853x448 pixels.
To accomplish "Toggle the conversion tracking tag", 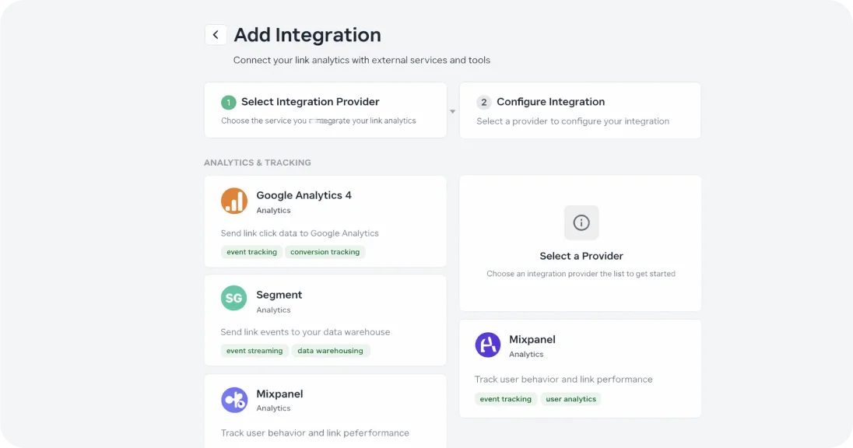I will (x=325, y=251).
